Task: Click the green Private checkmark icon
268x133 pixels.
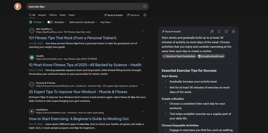Action: click(31, 22)
